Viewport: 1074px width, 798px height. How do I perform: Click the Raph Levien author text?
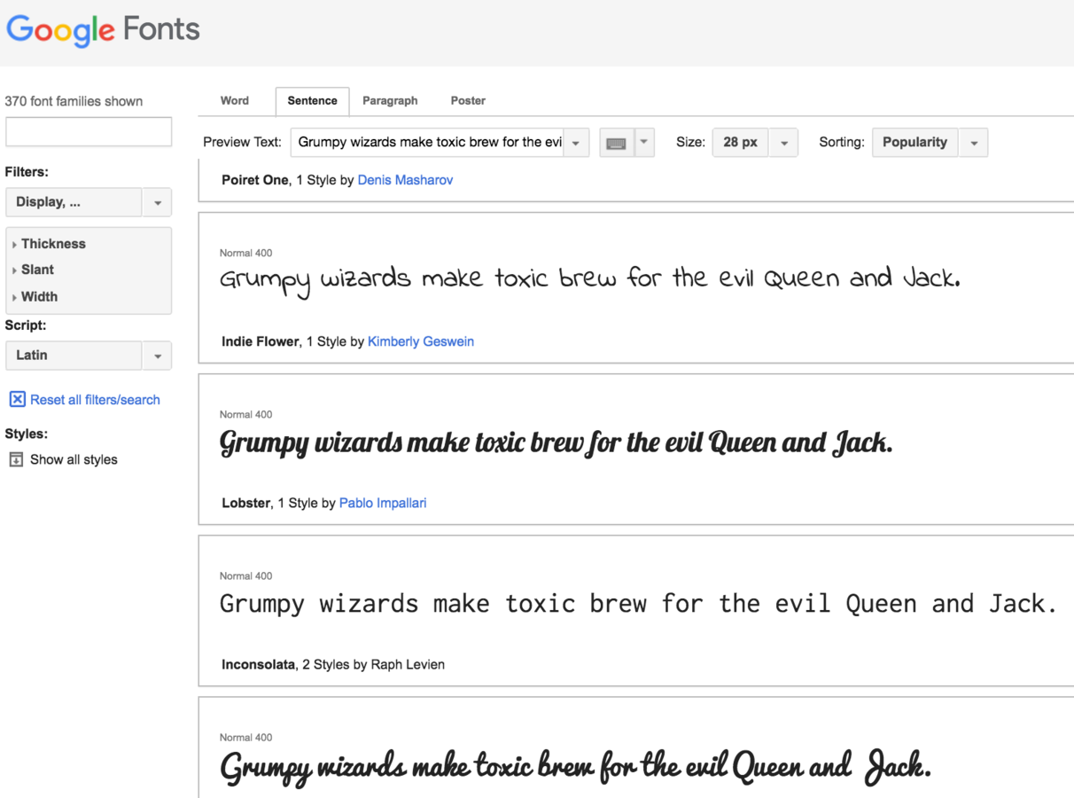(x=408, y=664)
